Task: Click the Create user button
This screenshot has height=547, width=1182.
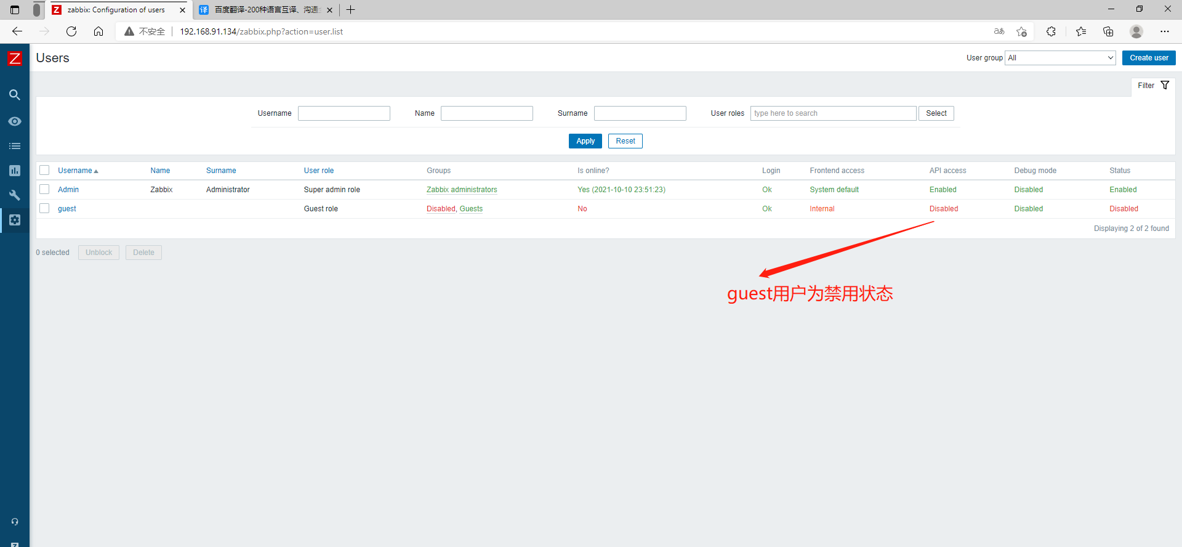Action: point(1149,58)
